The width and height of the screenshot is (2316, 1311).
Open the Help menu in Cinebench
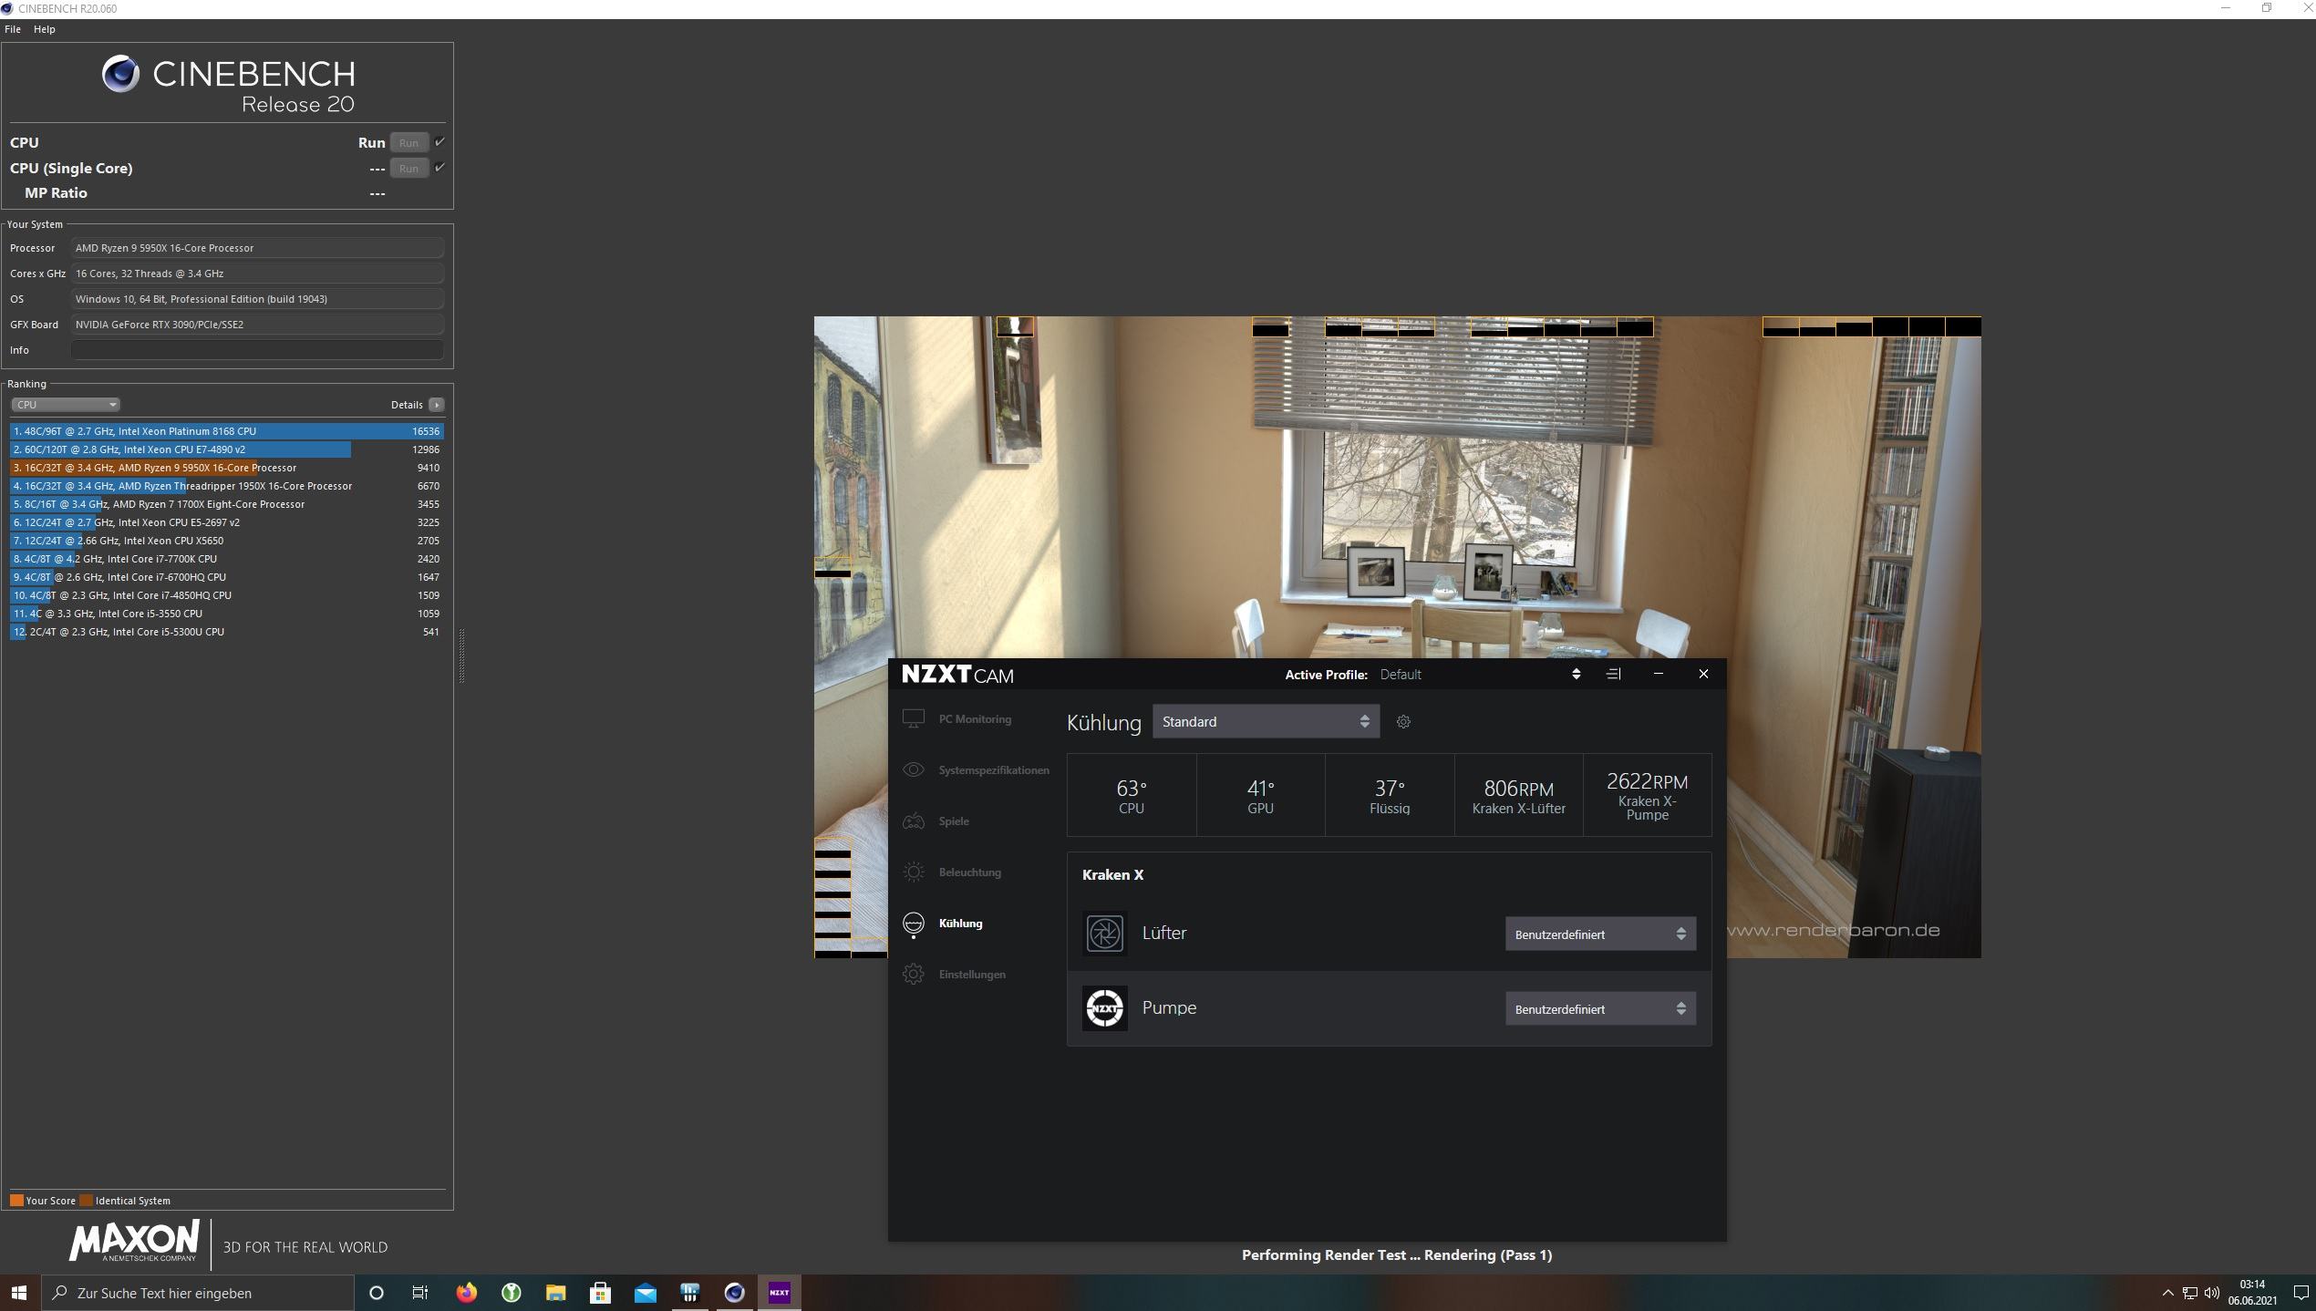[x=44, y=29]
